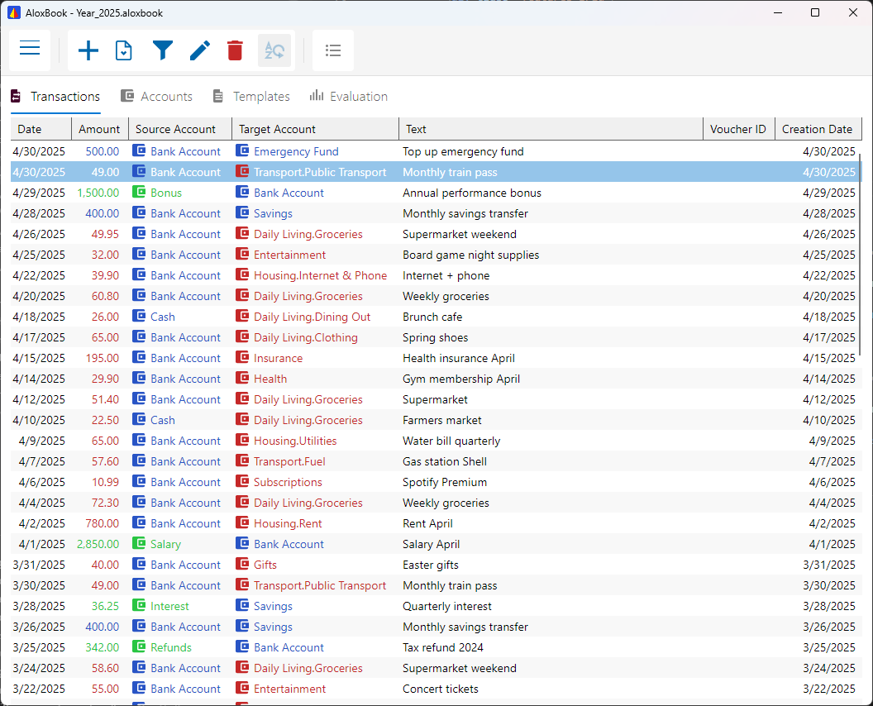Click the blue Emergency Fund account icon
Image resolution: width=873 pixels, height=706 pixels.
click(242, 151)
